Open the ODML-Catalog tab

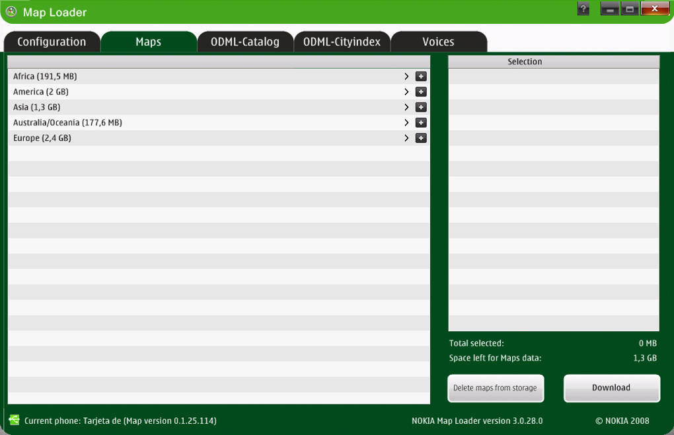245,42
